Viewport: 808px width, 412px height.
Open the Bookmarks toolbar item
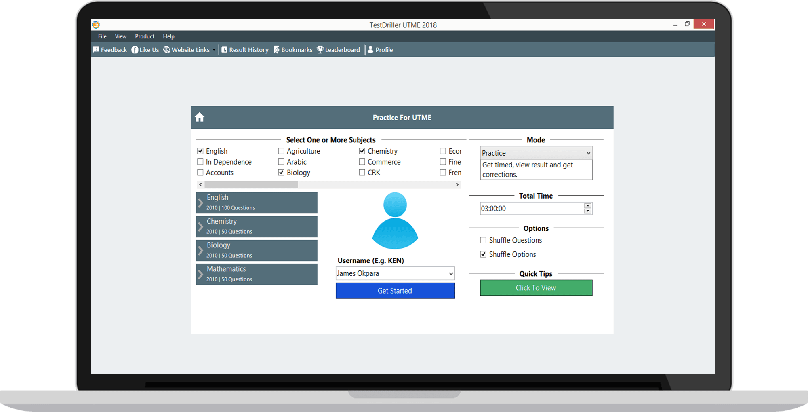pos(293,50)
